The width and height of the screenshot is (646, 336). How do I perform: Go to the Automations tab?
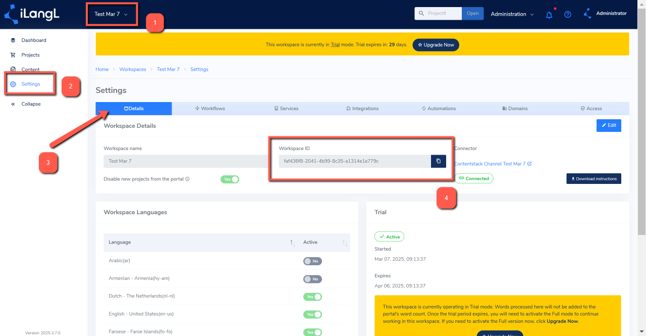pos(439,109)
